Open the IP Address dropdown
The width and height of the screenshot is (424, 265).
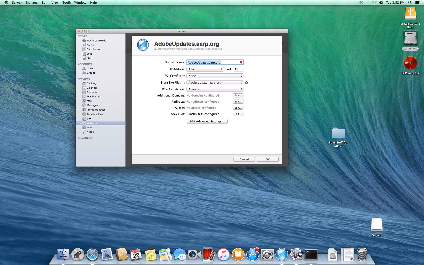205,69
